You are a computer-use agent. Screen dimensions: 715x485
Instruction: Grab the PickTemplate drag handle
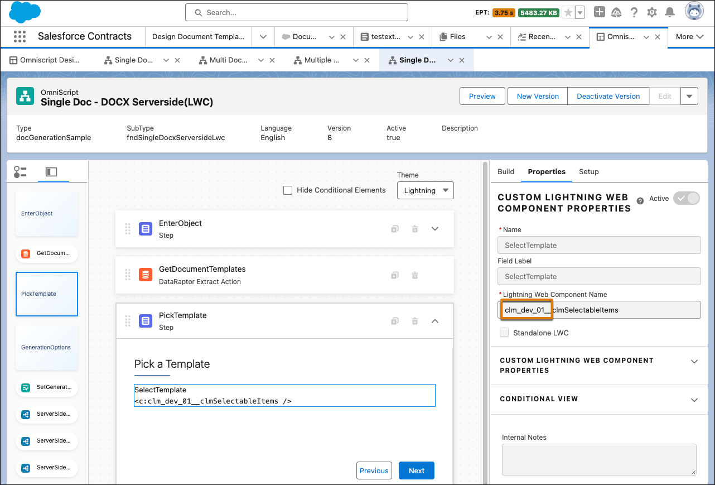pyautogui.click(x=128, y=321)
